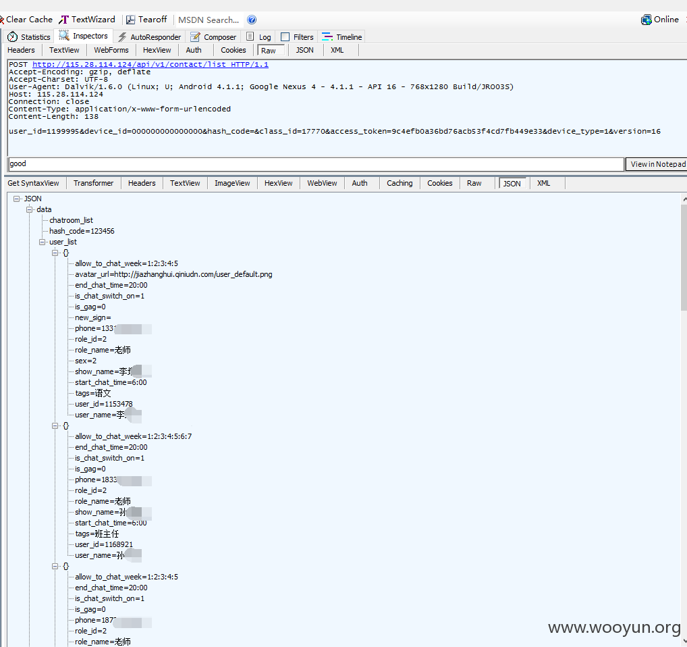Open request HexView inspector tab
Viewport: 687px width, 647px height.
pos(157,50)
